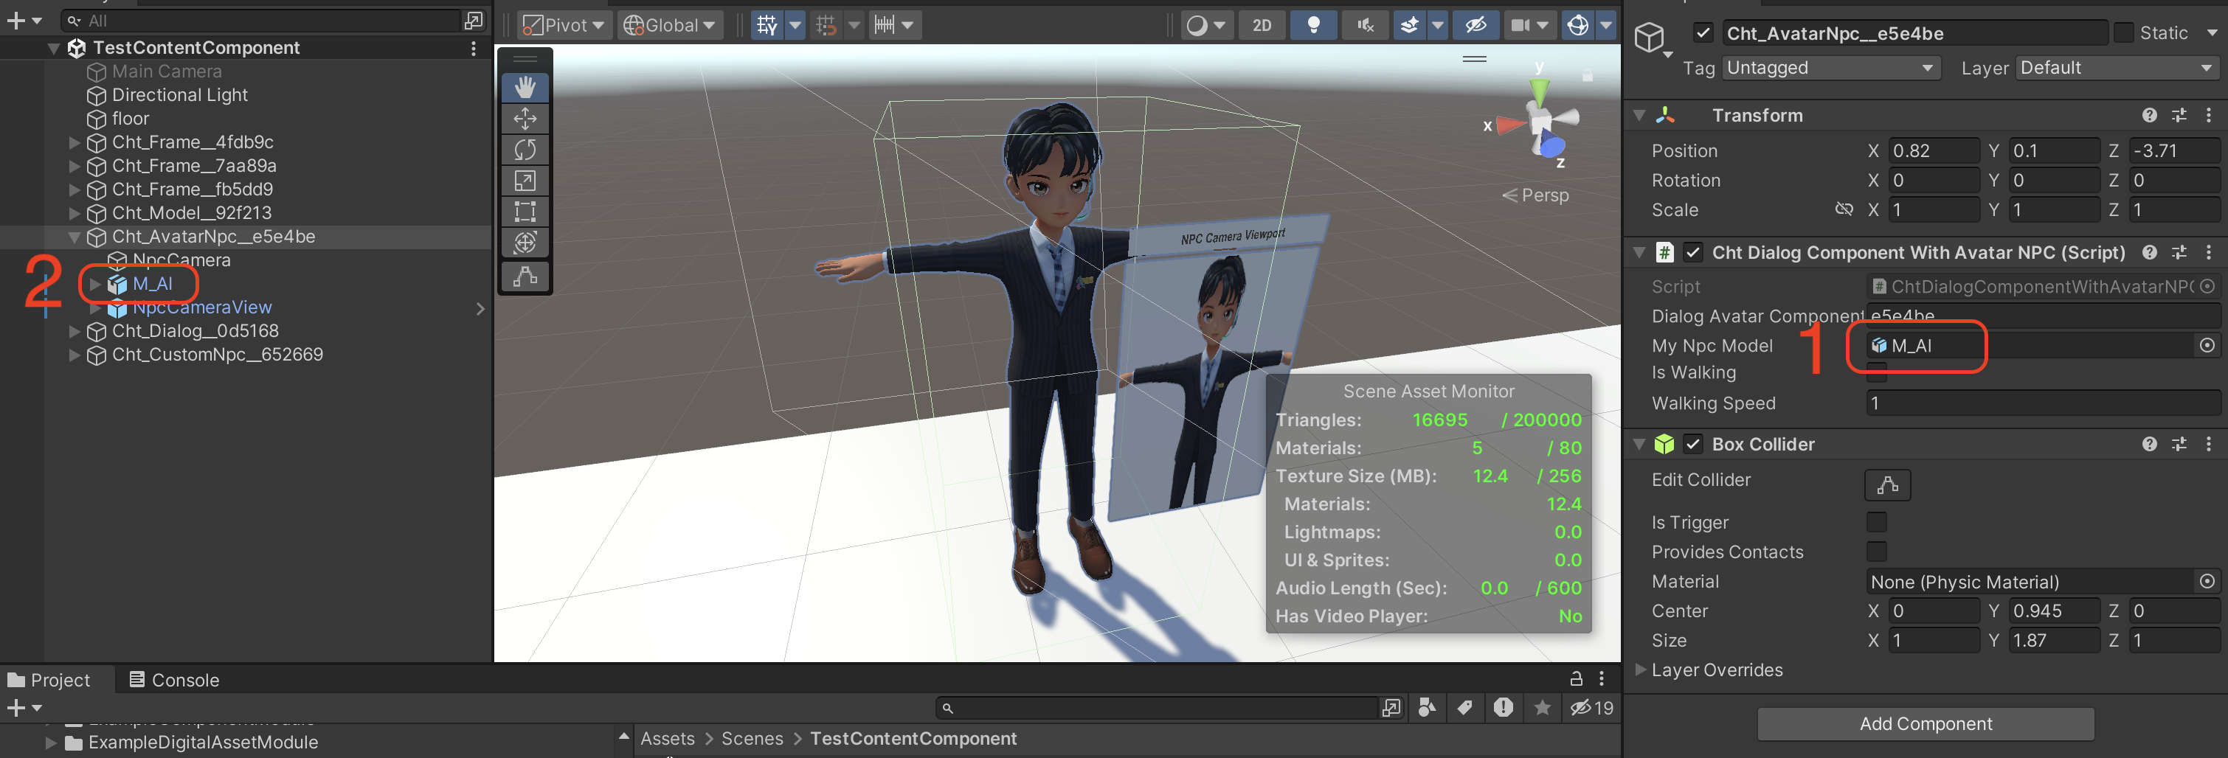
Task: Select the Rotate tool
Action: pos(524,149)
